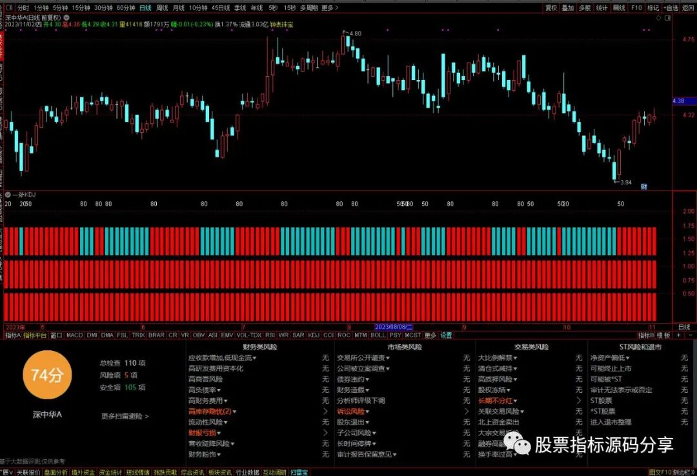Click 日线 label at right of time axis
Viewport: 697px width, 476px height.
pyautogui.click(x=684, y=327)
